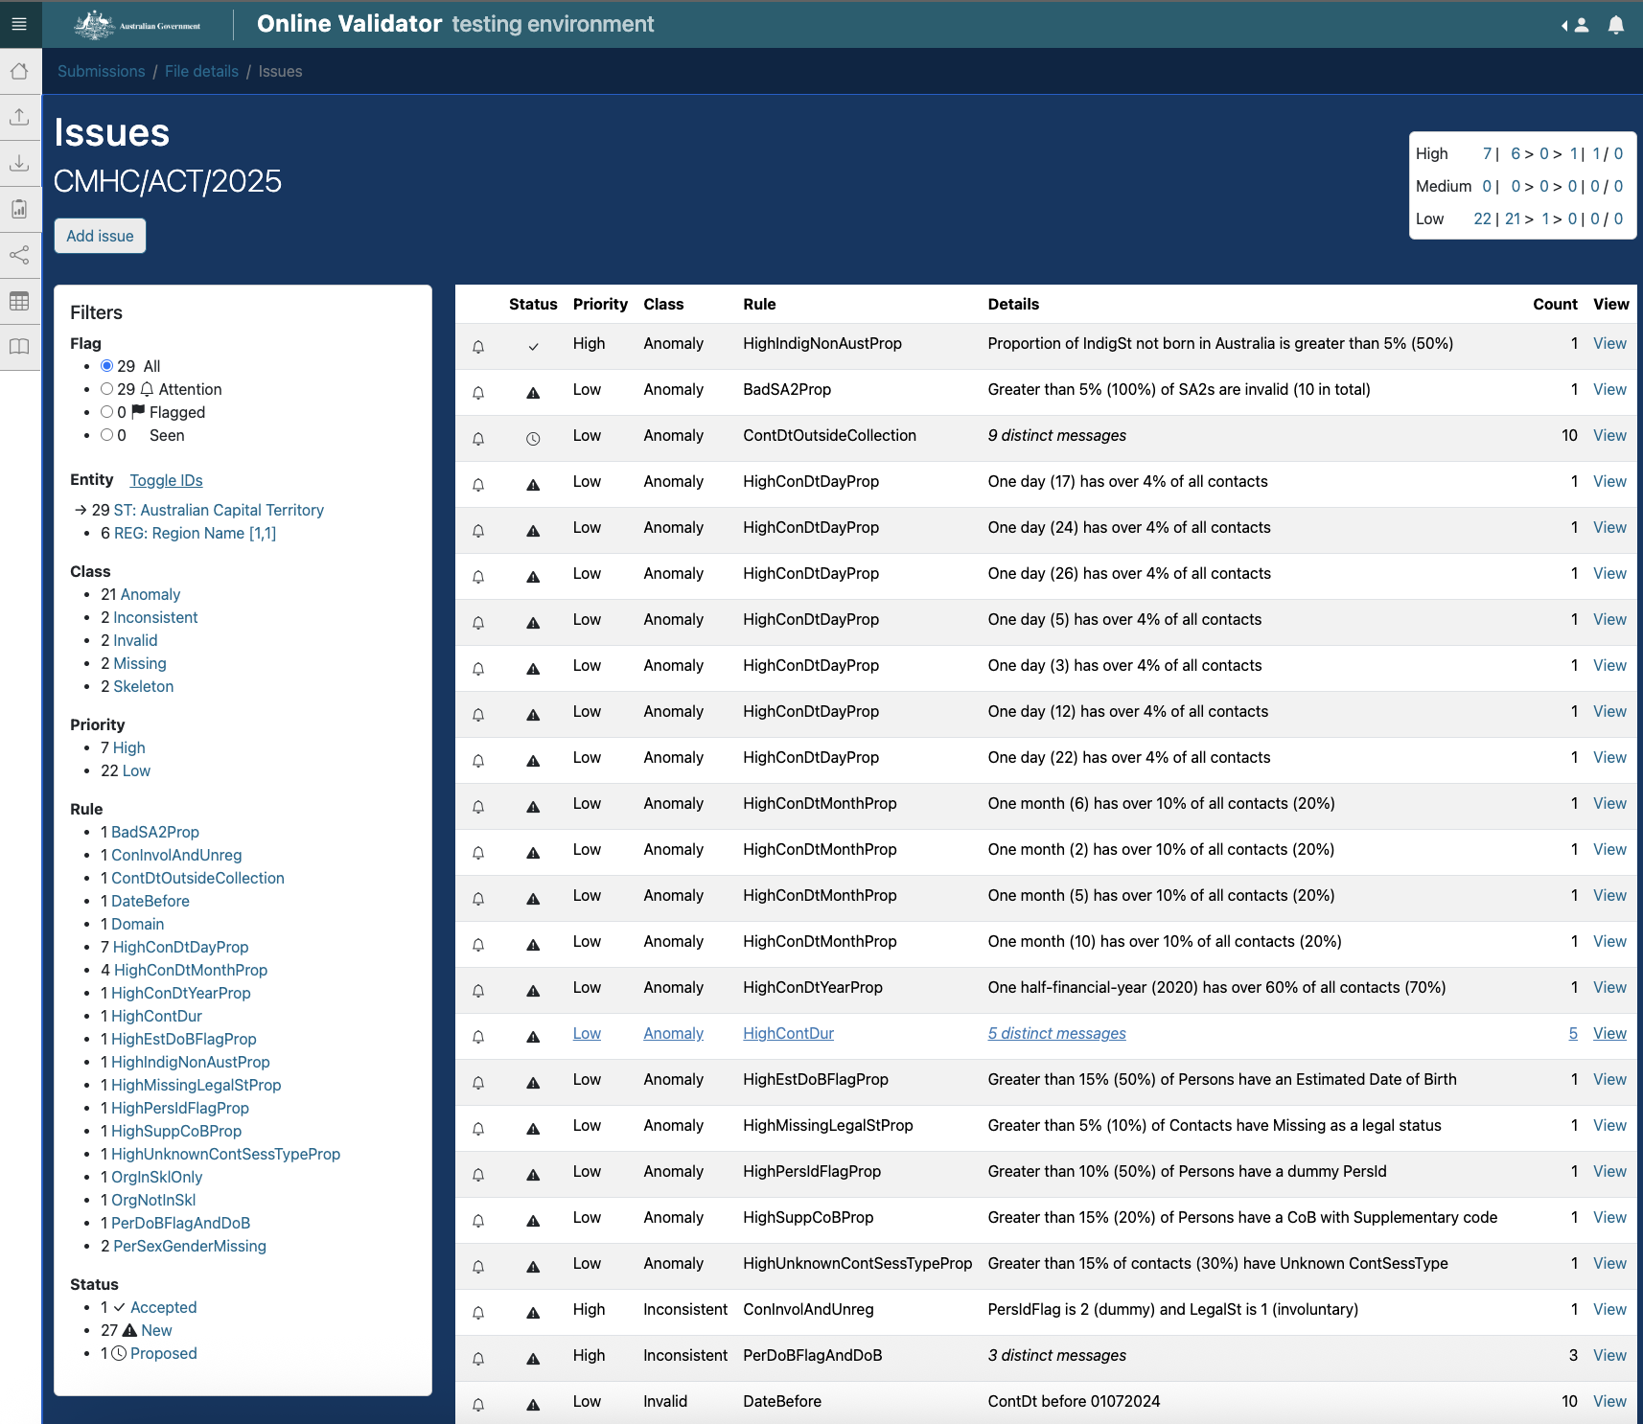Go to File details breadcrumb

tap(201, 71)
